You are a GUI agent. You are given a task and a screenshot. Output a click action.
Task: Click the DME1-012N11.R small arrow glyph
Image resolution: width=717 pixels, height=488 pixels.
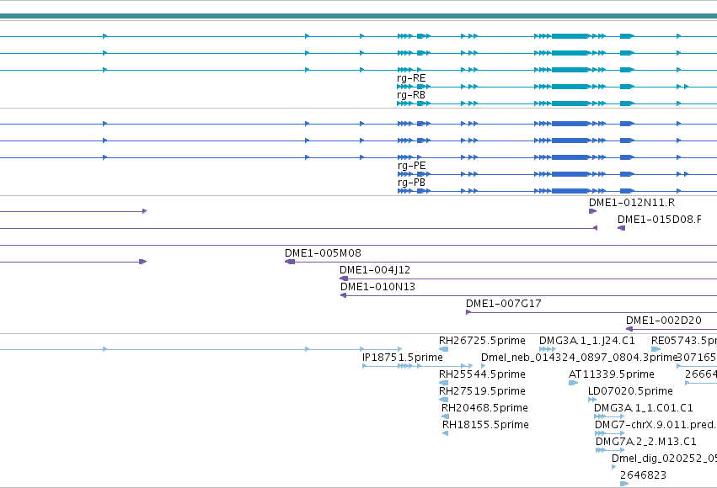coord(592,211)
